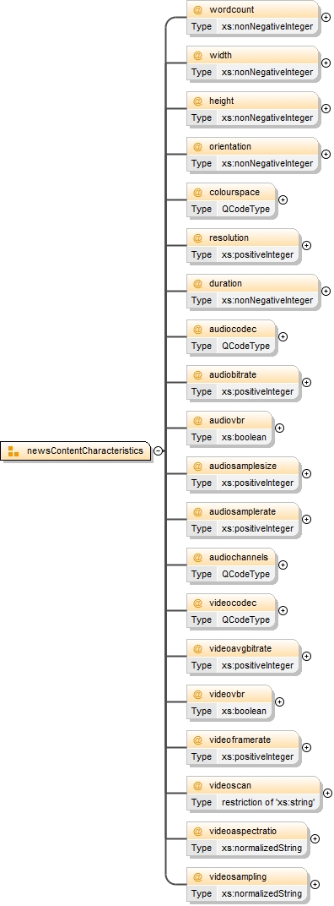Screen dimensions: 334x906
Task: Click the @ icon of audiocodec attribute
Action: tap(198, 330)
